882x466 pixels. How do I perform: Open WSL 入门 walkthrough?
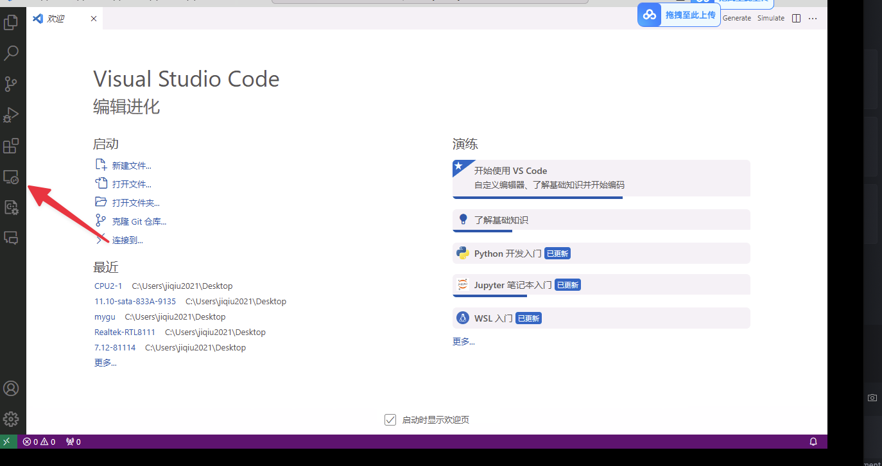coord(601,318)
